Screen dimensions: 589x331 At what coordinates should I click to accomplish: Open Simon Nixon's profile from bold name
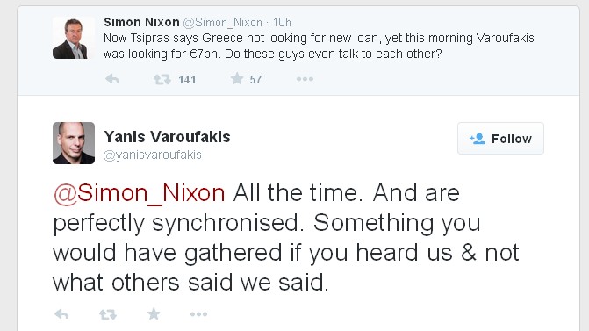[x=141, y=22]
